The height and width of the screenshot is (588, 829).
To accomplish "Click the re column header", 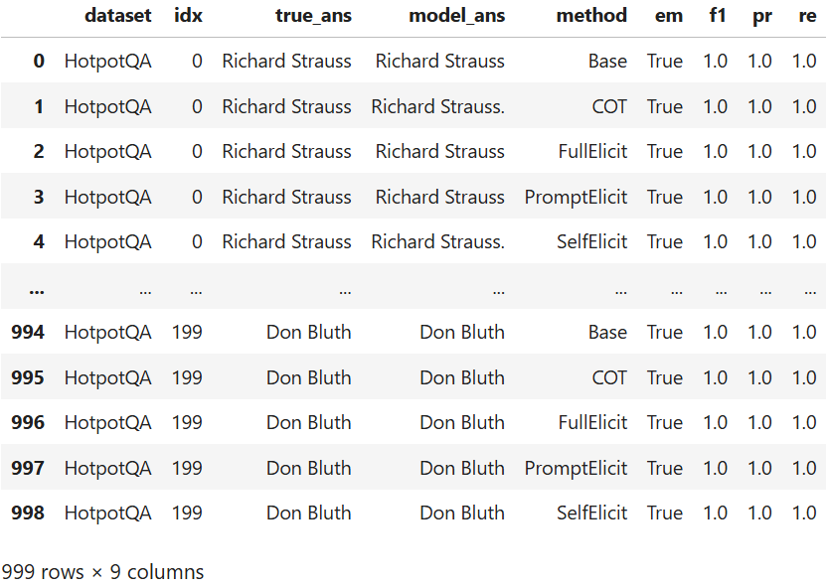I will 805,15.
